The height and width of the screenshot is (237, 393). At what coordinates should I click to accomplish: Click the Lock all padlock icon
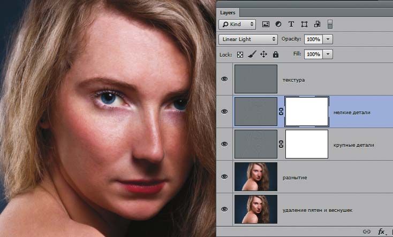point(275,54)
